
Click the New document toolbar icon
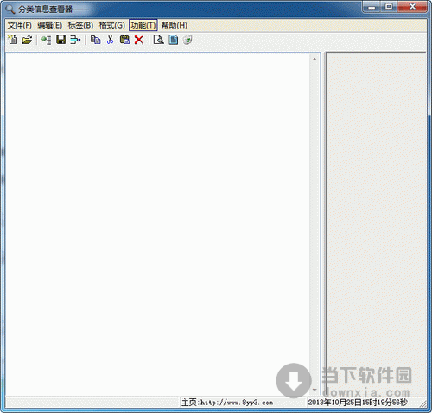point(13,40)
